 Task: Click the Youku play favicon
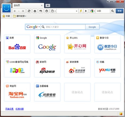click(x=97, y=62)
